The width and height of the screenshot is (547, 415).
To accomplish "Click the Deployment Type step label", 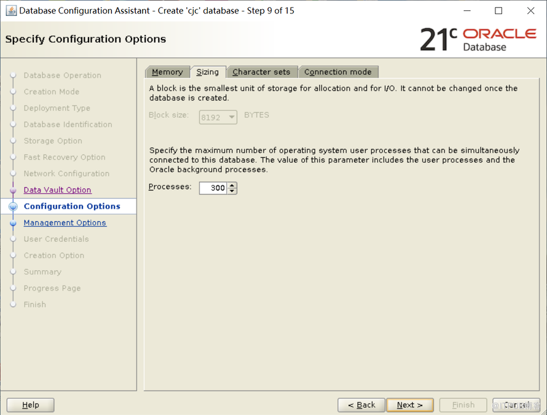I will tap(57, 108).
